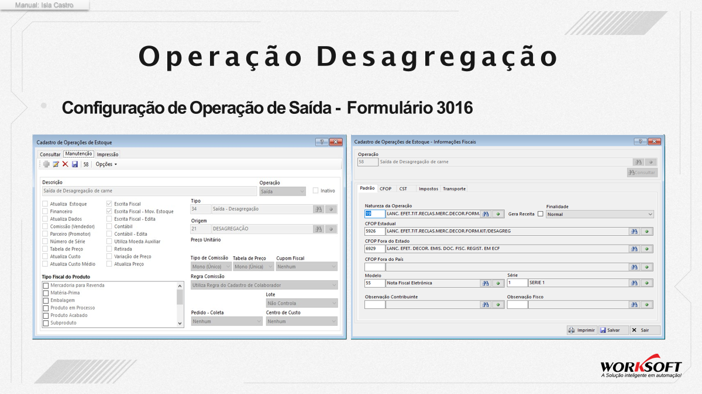Click green dot icon beside Natureza da Operação
This screenshot has width=702, height=394.
click(498, 214)
